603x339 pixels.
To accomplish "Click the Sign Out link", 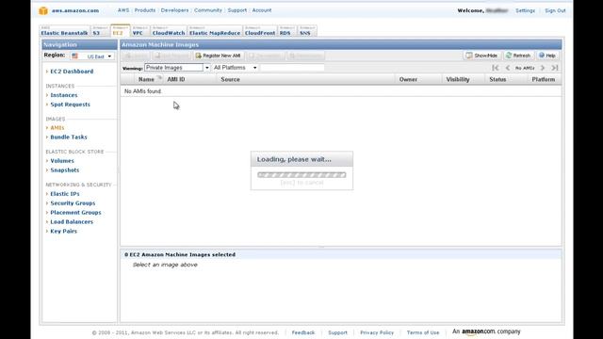I will 555,10.
